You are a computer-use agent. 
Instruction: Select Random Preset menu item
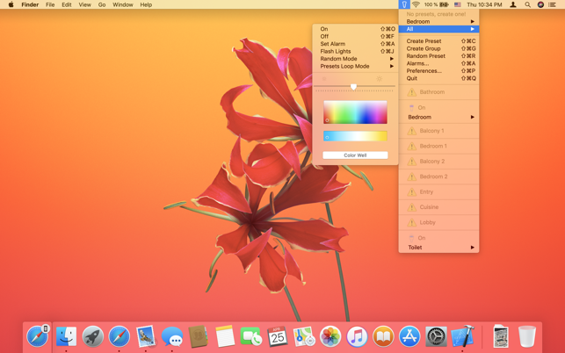tap(438, 56)
